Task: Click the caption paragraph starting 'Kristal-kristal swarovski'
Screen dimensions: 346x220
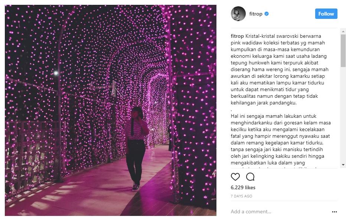Action: point(280,69)
